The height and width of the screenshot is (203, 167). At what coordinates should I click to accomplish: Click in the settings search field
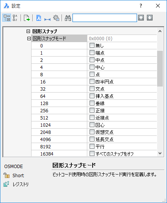[x=105, y=18]
